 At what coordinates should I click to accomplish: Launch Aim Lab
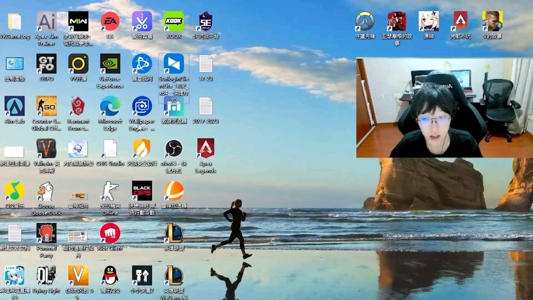point(14,106)
